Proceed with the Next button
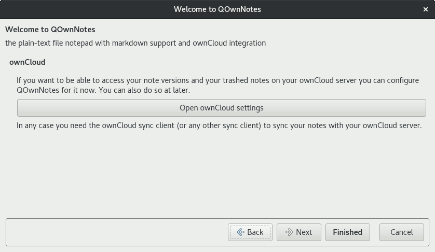435x252 pixels. pos(299,232)
